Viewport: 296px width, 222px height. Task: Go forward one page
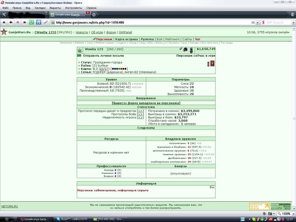coord(18,23)
